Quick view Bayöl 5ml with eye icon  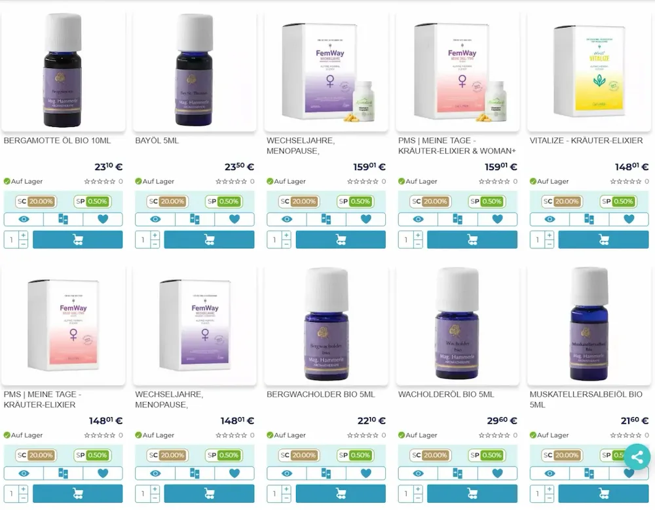coord(155,219)
